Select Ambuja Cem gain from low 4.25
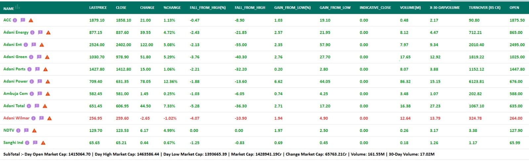This screenshot has width=529, height=161. tap(324, 94)
